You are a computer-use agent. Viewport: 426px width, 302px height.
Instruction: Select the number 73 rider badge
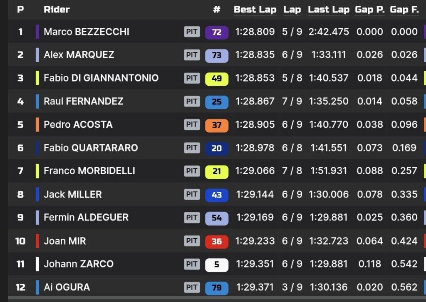point(216,55)
